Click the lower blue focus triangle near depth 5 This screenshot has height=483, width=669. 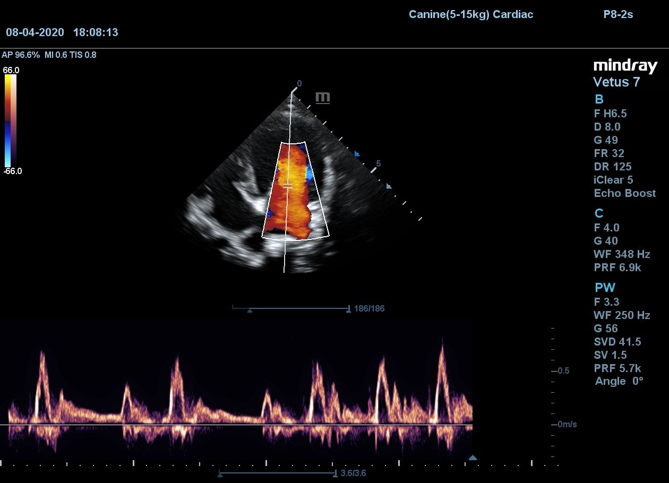[389, 186]
